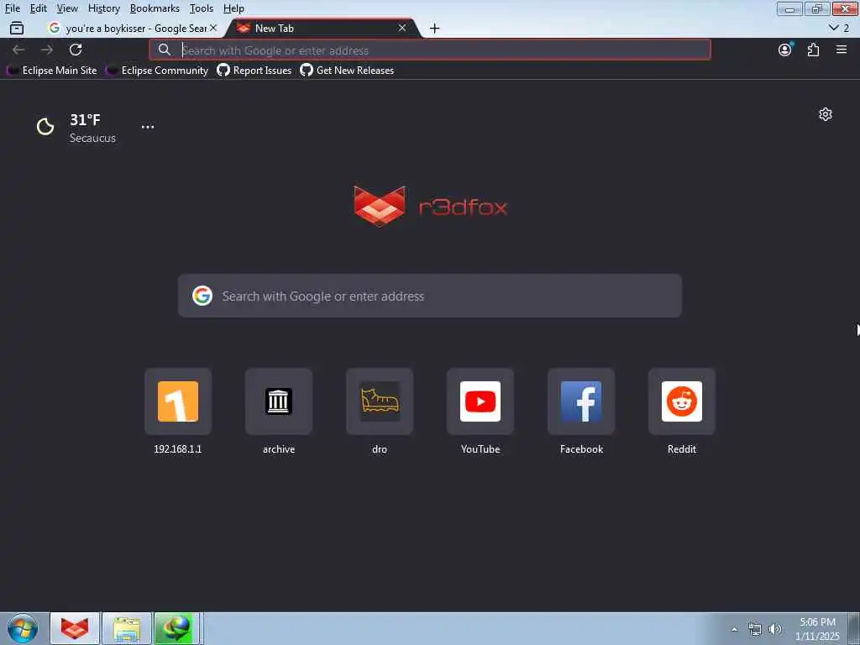The image size is (860, 645).
Task: Focus the address bar input field
Action: point(430,50)
